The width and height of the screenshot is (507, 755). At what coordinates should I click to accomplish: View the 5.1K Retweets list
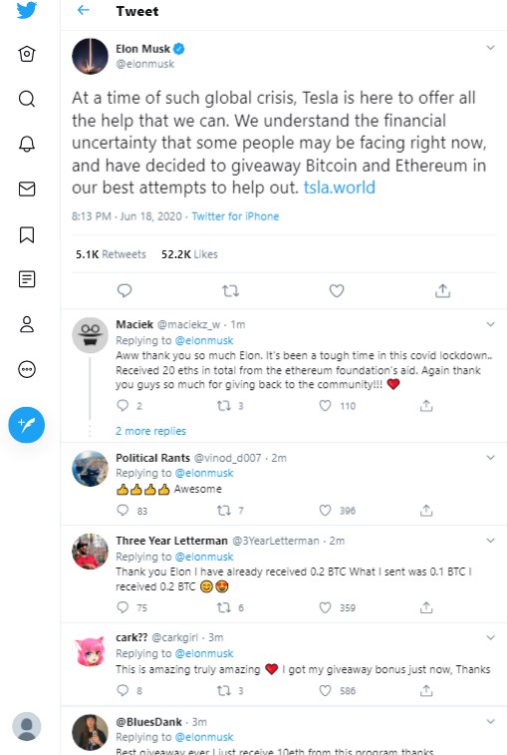click(x=111, y=254)
